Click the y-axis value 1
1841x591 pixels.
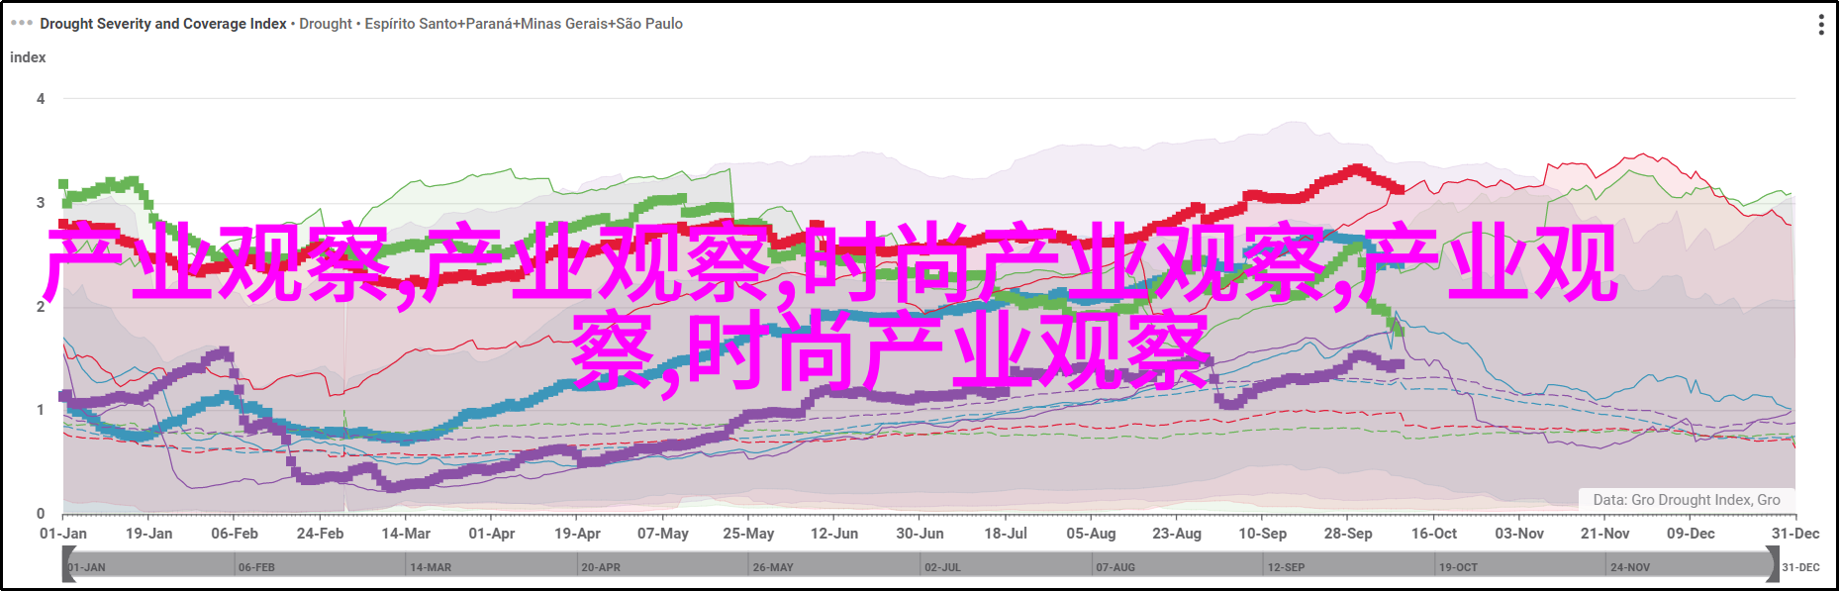pos(41,410)
